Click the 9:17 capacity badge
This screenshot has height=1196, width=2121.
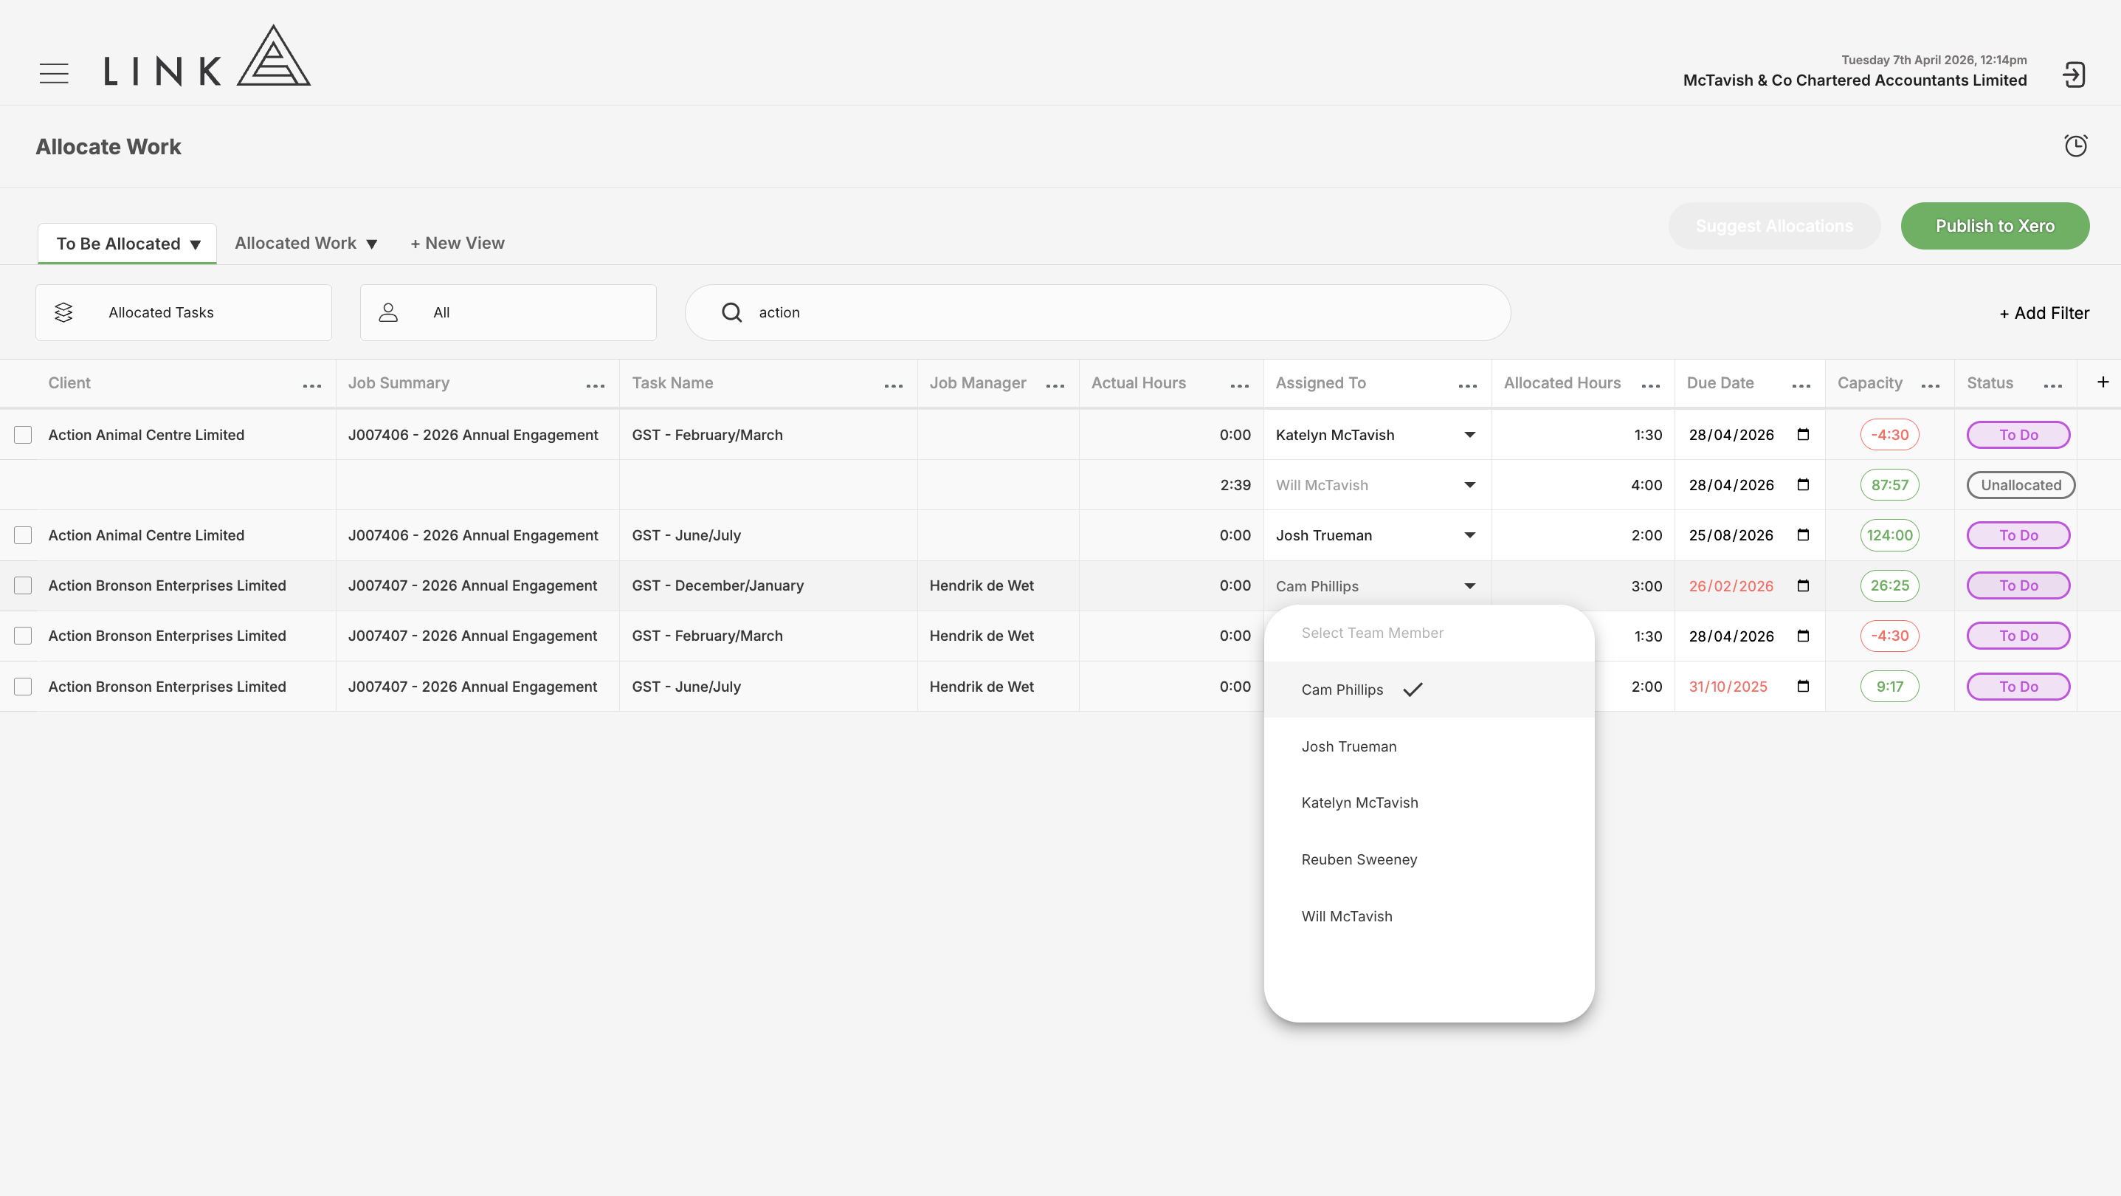[x=1889, y=686]
